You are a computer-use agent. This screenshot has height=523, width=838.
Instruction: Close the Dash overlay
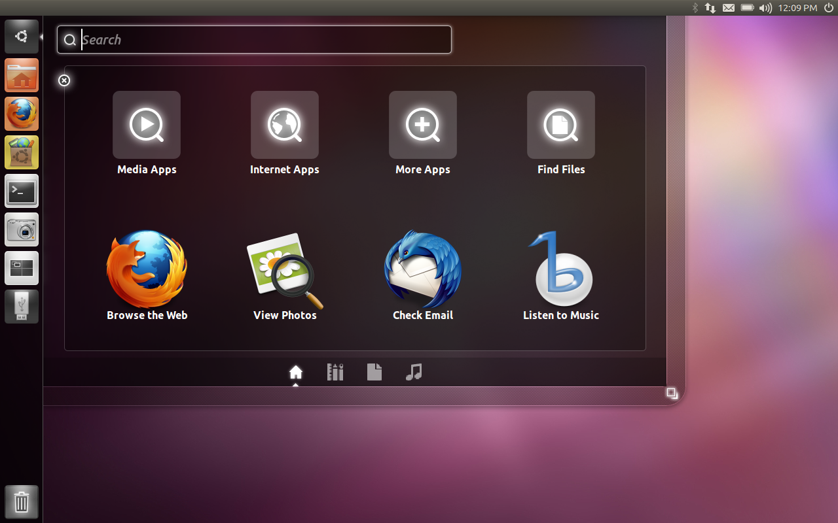pyautogui.click(x=64, y=80)
